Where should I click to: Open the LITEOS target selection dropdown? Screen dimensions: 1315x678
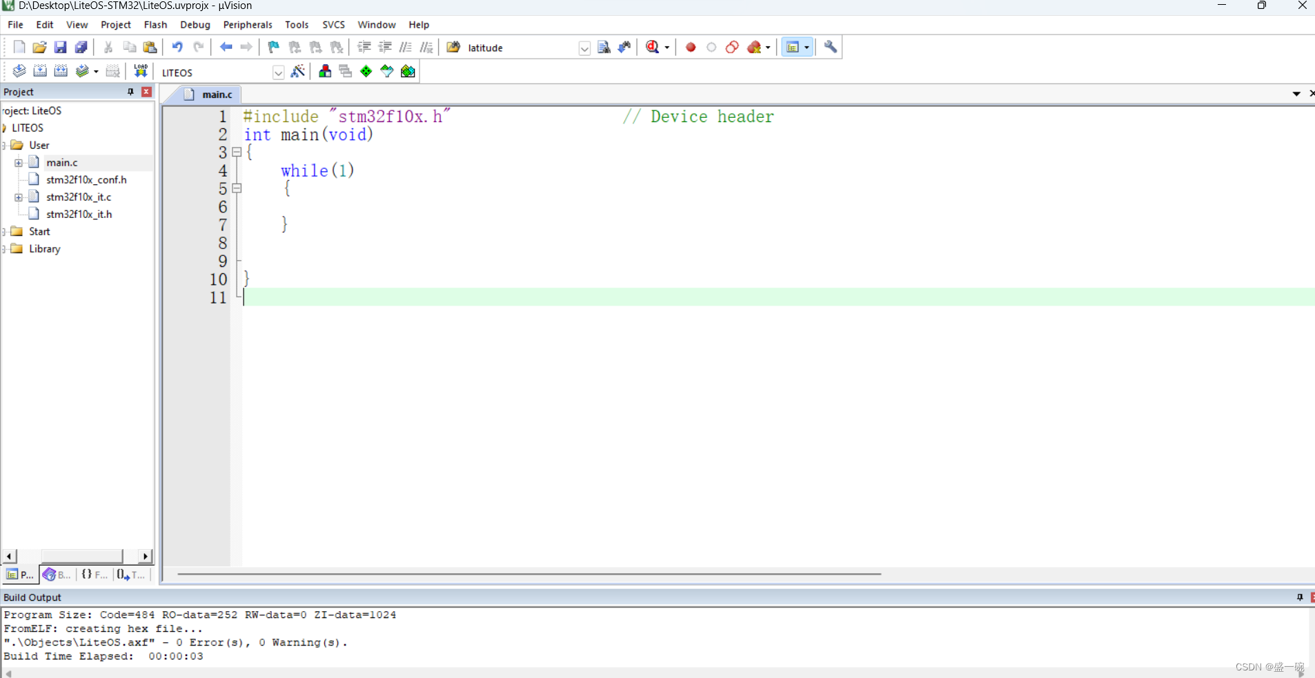278,72
